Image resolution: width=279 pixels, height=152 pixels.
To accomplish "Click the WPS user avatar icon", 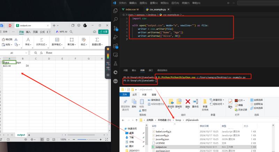I will click(x=85, y=26).
